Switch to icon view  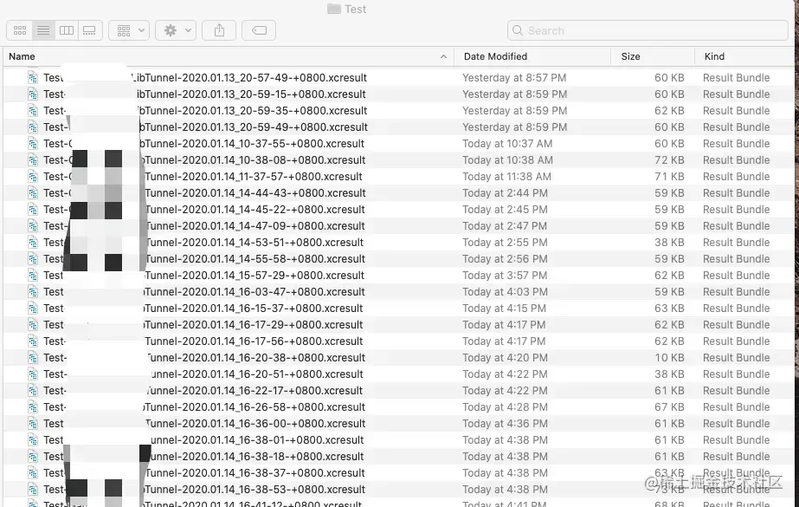click(20, 30)
